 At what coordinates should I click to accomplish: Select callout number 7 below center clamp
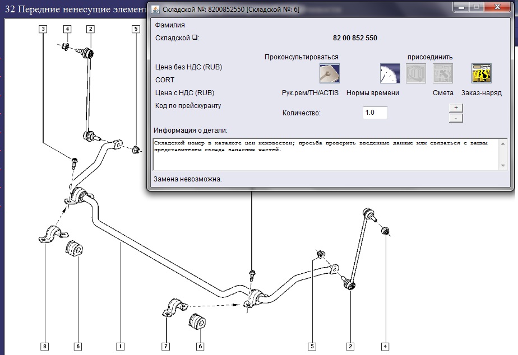click(166, 346)
